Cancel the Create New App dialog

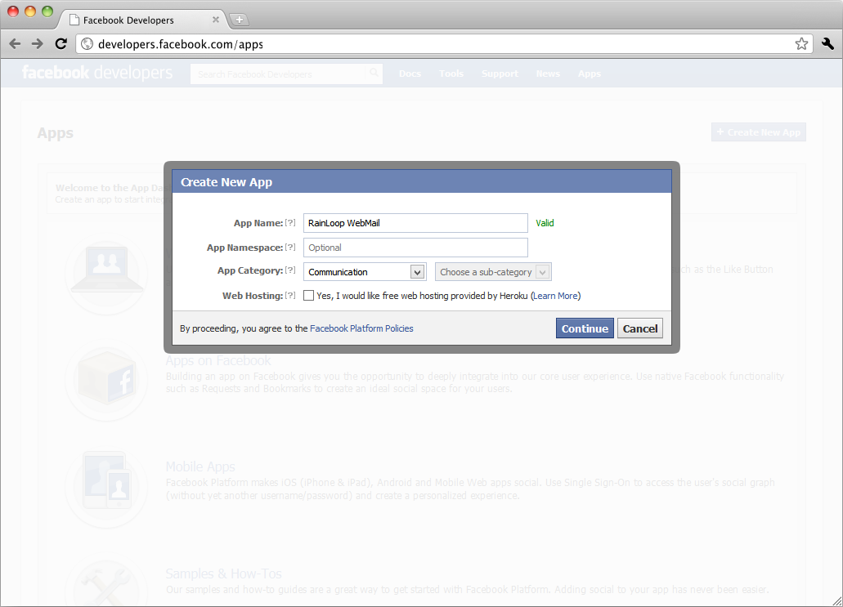pyautogui.click(x=639, y=328)
